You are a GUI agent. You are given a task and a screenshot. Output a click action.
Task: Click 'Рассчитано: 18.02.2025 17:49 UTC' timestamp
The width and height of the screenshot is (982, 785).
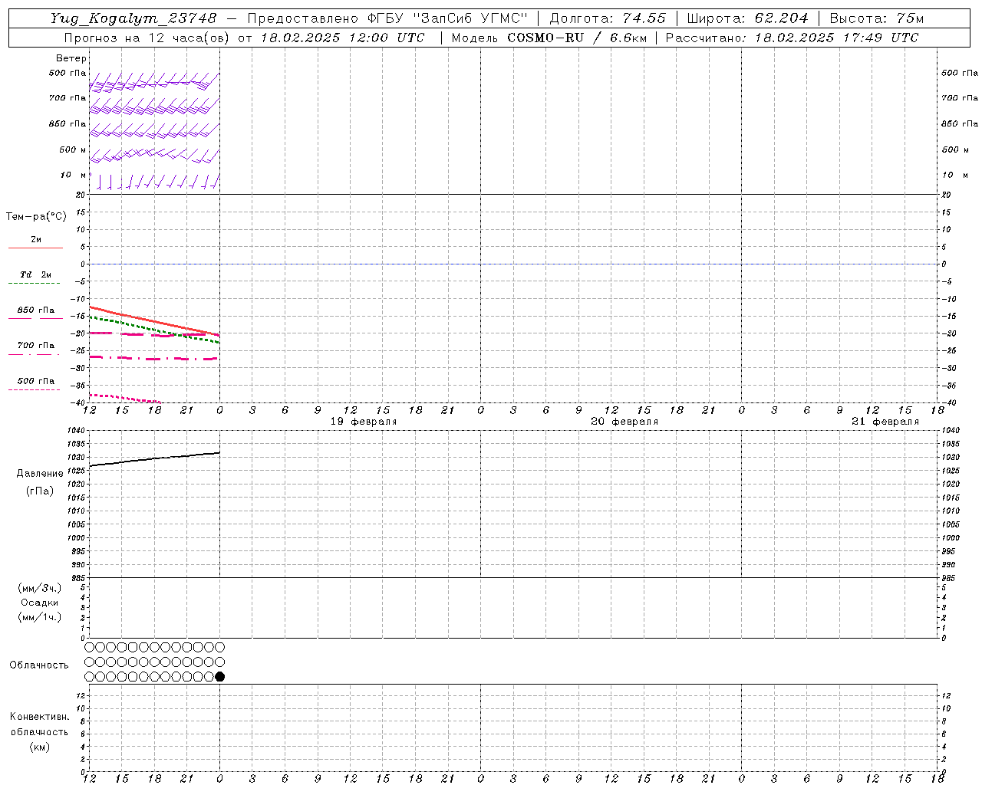pos(792,38)
